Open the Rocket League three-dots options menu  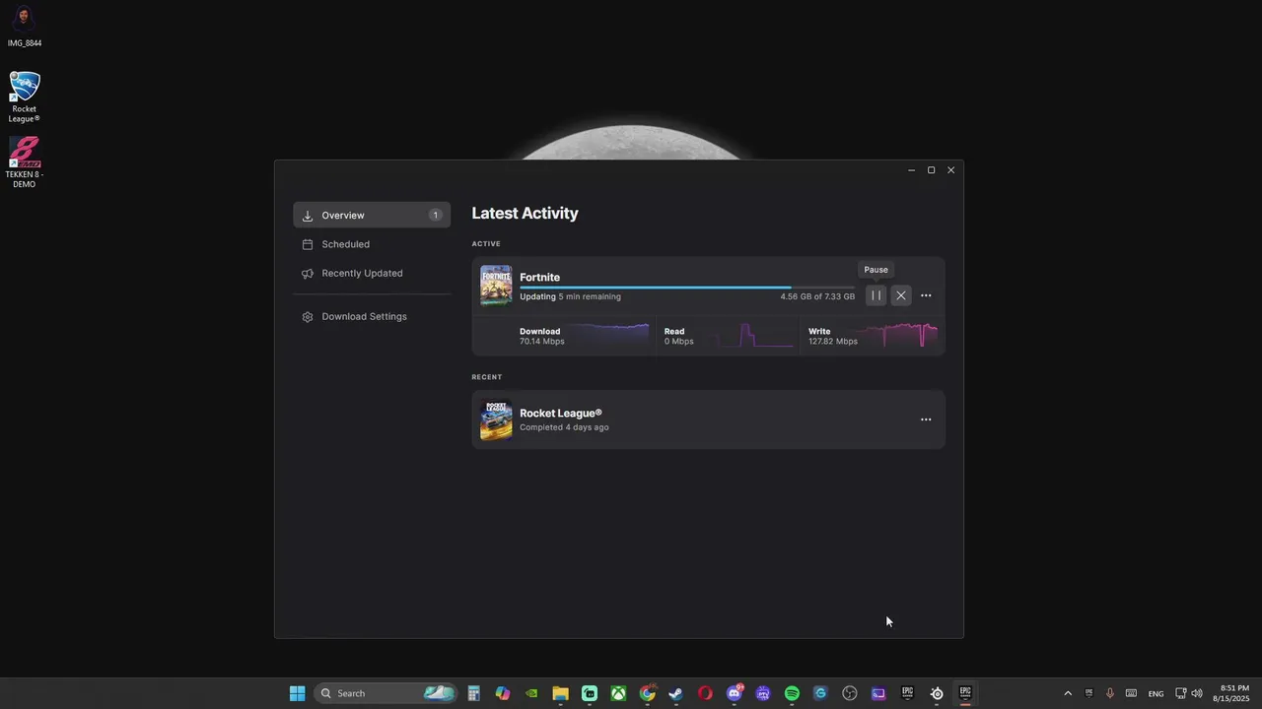tap(926, 419)
